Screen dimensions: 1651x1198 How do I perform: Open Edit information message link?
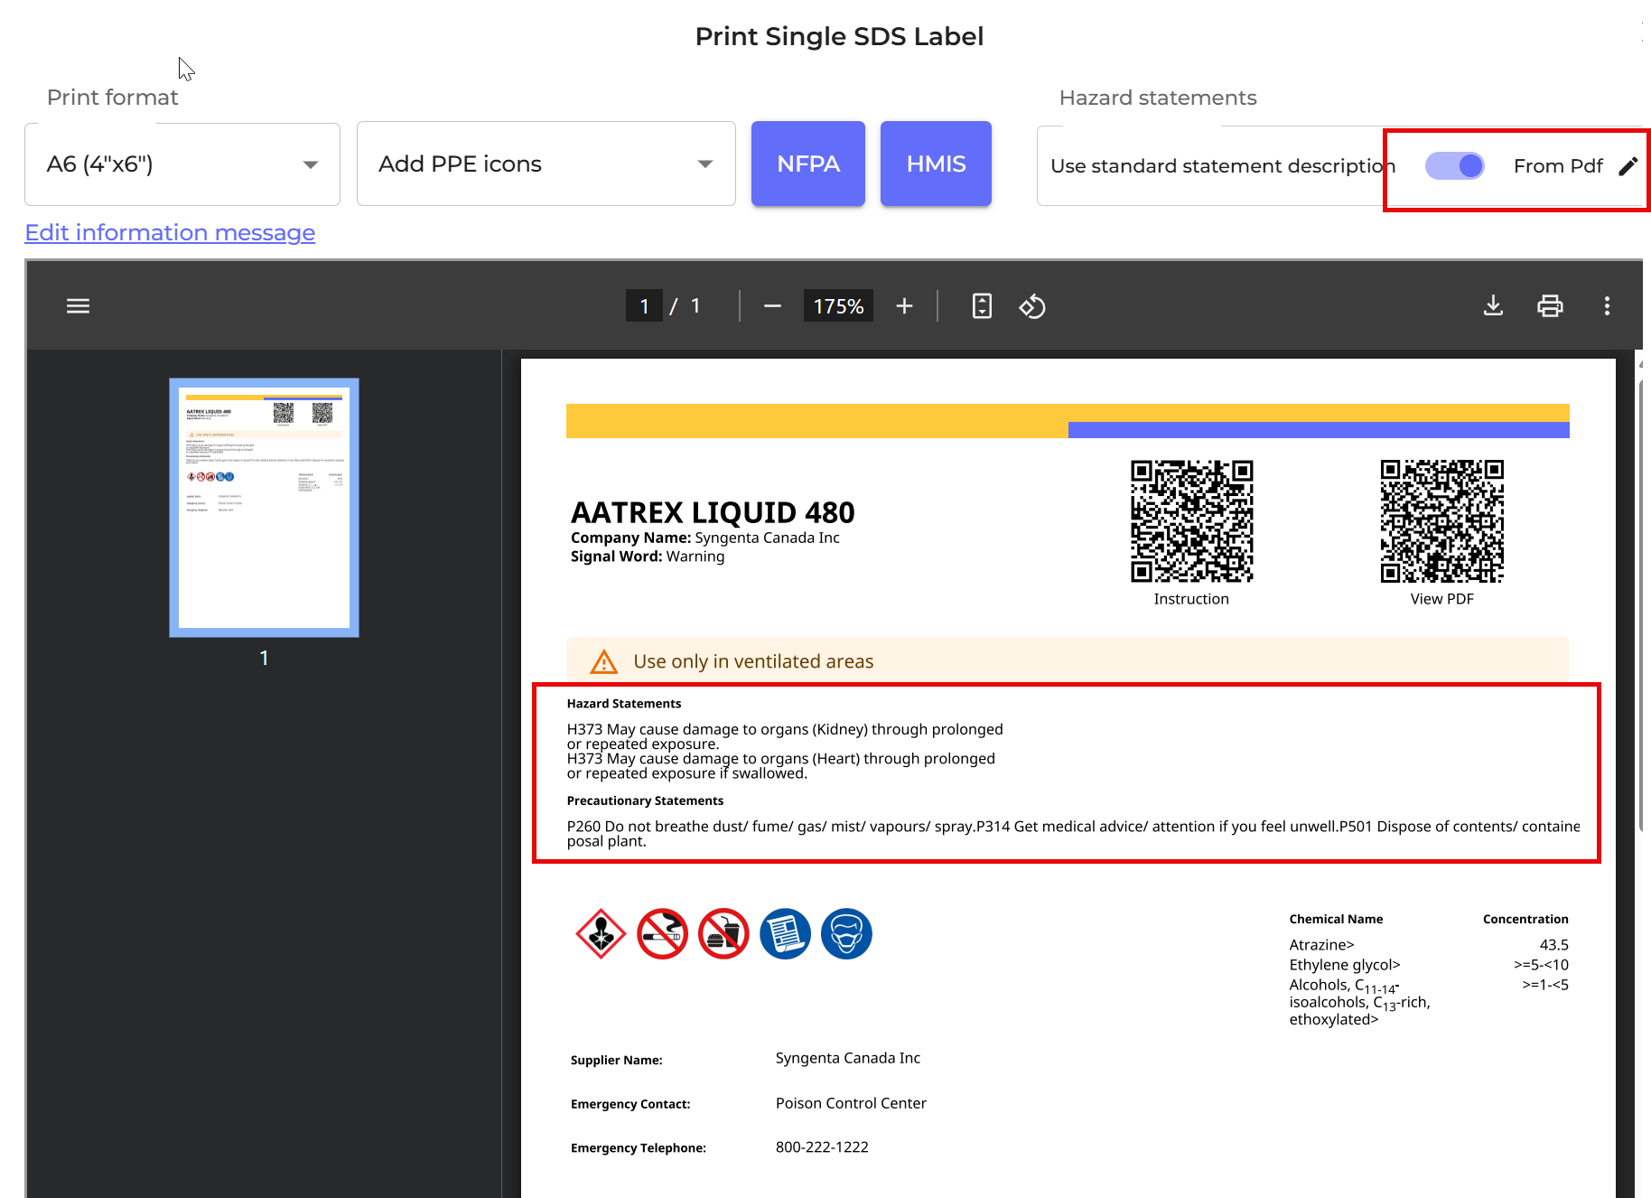[170, 232]
